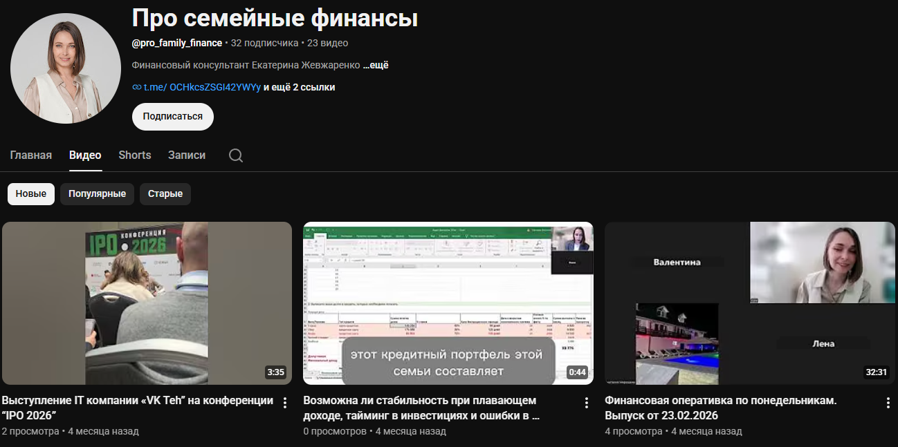Viewport: 898px width, 447px height.
Task: Click the 0:44 duration badge
Action: coord(577,372)
